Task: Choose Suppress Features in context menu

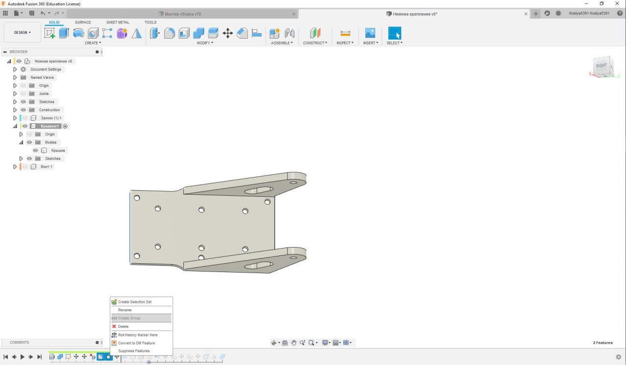Action: 141,351
